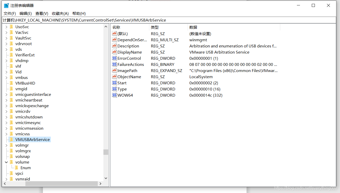Expand the vds key

tap(6, 49)
